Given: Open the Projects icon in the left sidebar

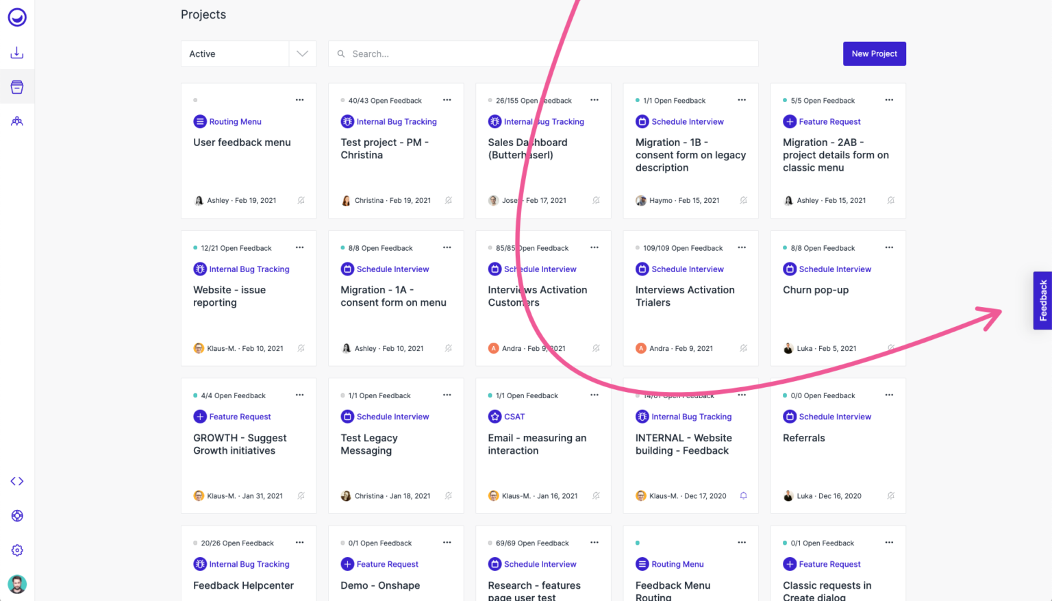Looking at the screenshot, I should (17, 86).
